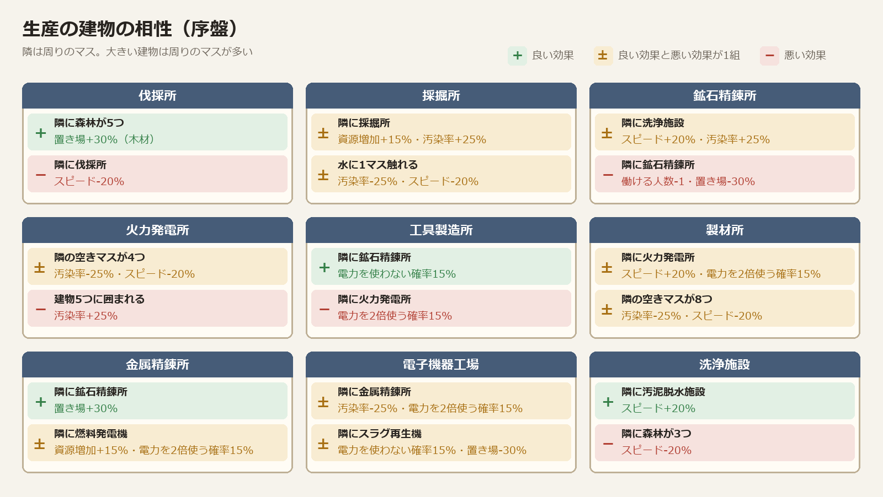Click plus-minus icon beside 隣の空きマスが8つ
883x497 pixels.
tap(607, 309)
